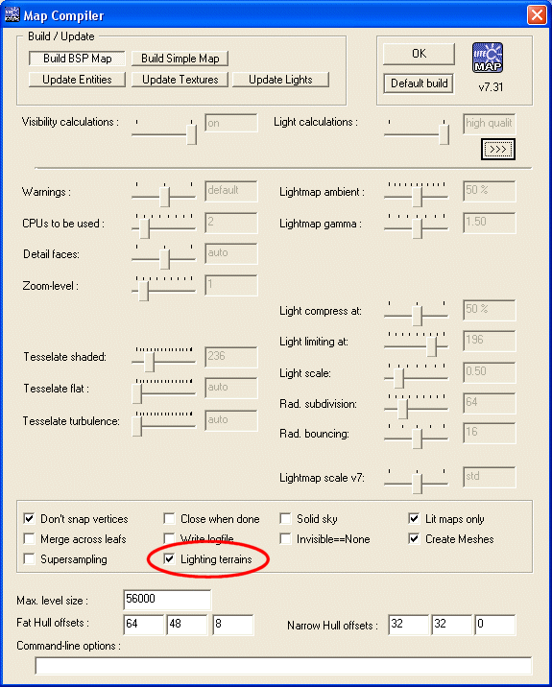The height and width of the screenshot is (687, 552).
Task: Click the 'Build / Update' group label
Action: pyautogui.click(x=60, y=36)
